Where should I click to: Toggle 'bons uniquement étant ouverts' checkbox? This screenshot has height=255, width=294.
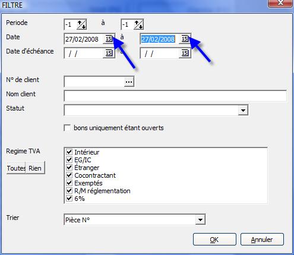[x=67, y=128]
